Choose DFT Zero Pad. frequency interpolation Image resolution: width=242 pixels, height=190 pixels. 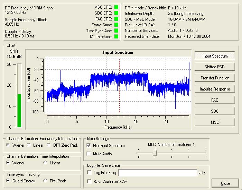[49, 145]
